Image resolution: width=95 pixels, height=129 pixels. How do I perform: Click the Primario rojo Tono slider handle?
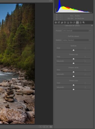click(x=73, y=59)
